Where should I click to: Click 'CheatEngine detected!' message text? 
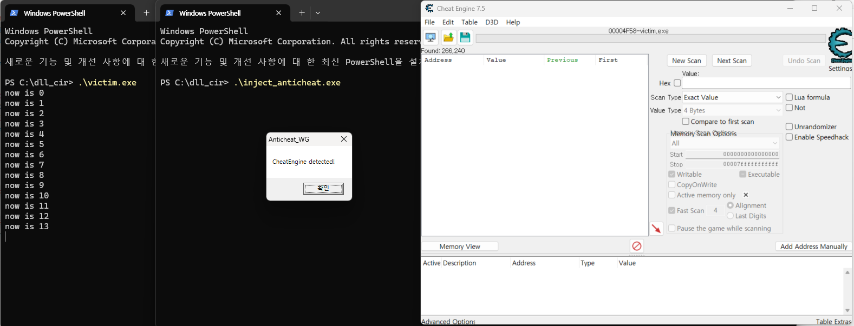303,162
